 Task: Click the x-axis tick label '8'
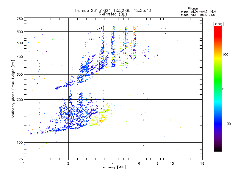[158, 163]
